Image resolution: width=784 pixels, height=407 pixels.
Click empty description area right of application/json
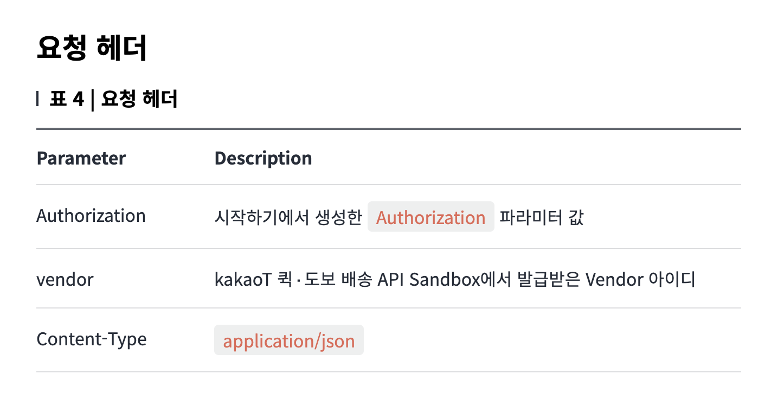pyautogui.click(x=552, y=340)
